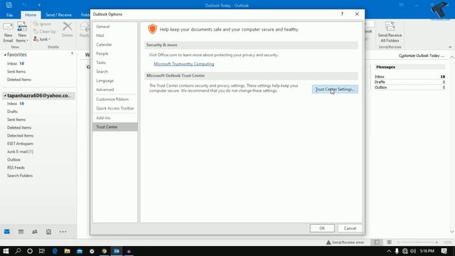Select Calendar category in Outlook Options
This screenshot has width=455, height=256.
coord(115,44)
